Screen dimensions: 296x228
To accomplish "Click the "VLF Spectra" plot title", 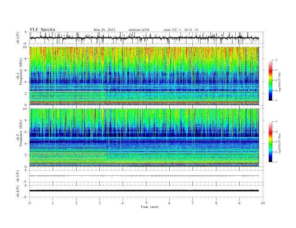I will 42,29.
